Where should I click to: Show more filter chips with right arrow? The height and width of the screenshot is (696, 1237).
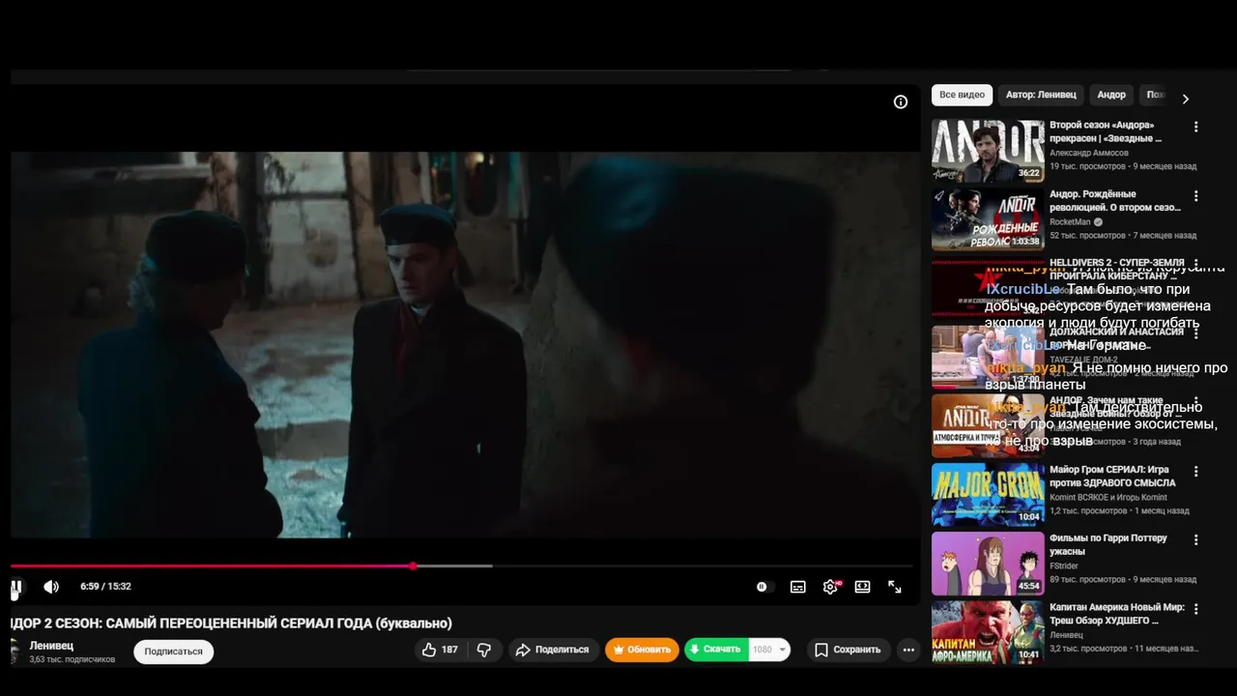(1186, 99)
